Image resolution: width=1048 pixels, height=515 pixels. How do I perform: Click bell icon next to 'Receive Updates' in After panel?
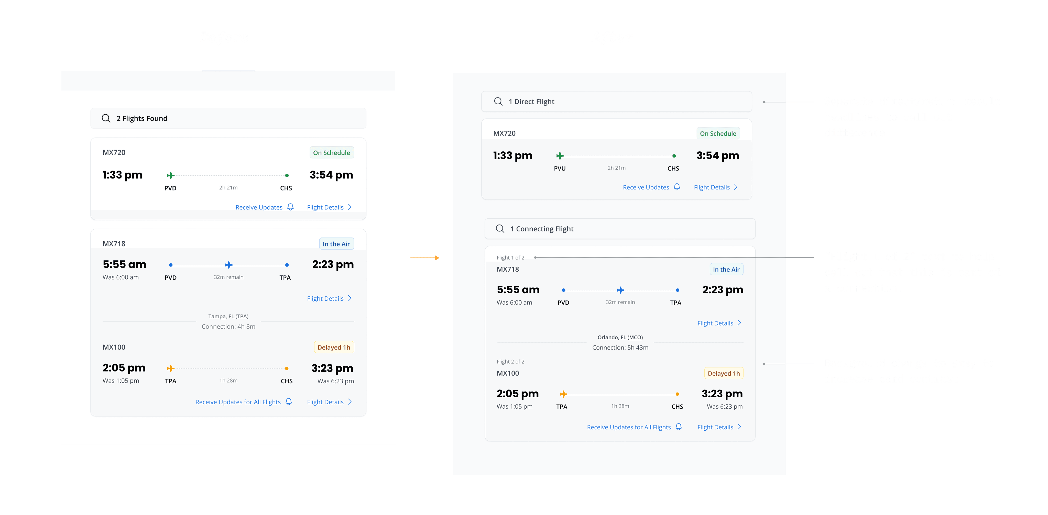pyautogui.click(x=676, y=187)
